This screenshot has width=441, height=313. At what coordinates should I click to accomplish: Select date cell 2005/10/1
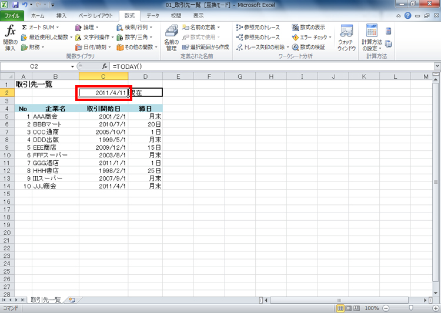(103, 132)
